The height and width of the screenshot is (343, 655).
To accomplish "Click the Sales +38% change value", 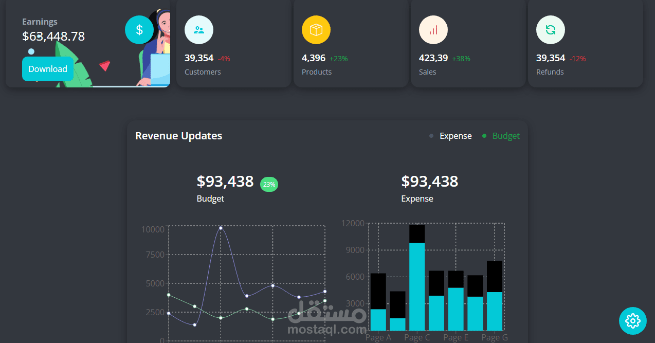I will [x=461, y=59].
